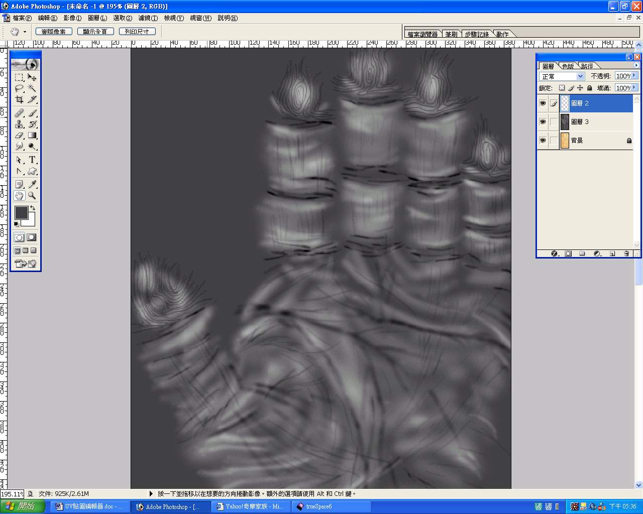Select the Eyedropper tool
Viewport: 643px width, 514px height.
coord(32,184)
